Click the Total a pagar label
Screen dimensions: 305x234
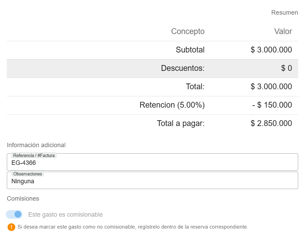180,123
